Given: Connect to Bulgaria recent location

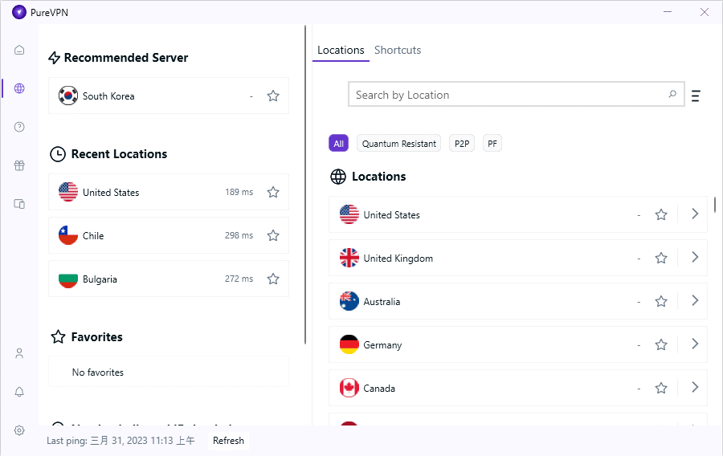Looking at the screenshot, I should coord(169,279).
